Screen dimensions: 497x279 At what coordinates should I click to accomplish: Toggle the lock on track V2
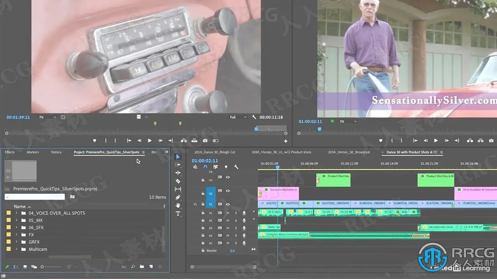[202, 193]
